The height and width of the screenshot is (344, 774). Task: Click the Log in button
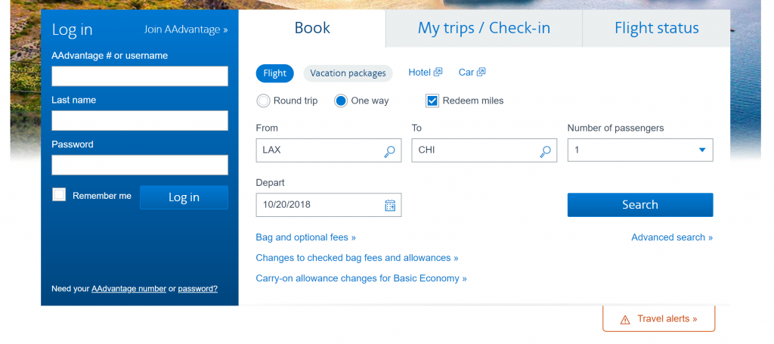[184, 197]
